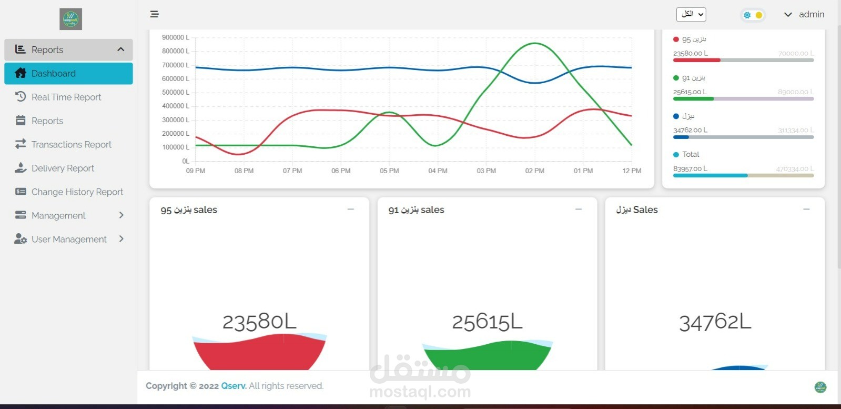Open Change History Report page
Viewport: 841px width, 409px height.
coord(68,192)
